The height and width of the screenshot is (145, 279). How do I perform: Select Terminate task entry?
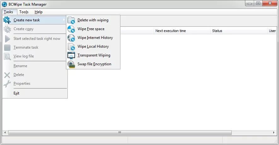pyautogui.click(x=34, y=47)
